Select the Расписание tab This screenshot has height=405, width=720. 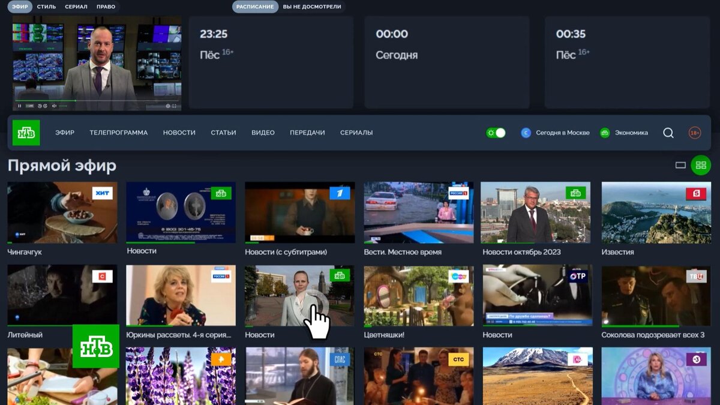tap(255, 7)
